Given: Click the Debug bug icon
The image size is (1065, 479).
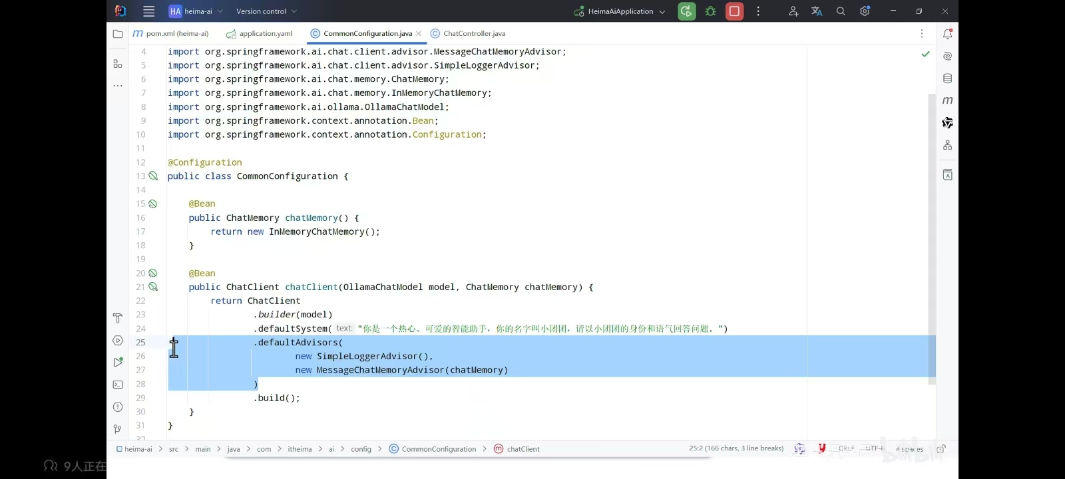Looking at the screenshot, I should click(710, 11).
